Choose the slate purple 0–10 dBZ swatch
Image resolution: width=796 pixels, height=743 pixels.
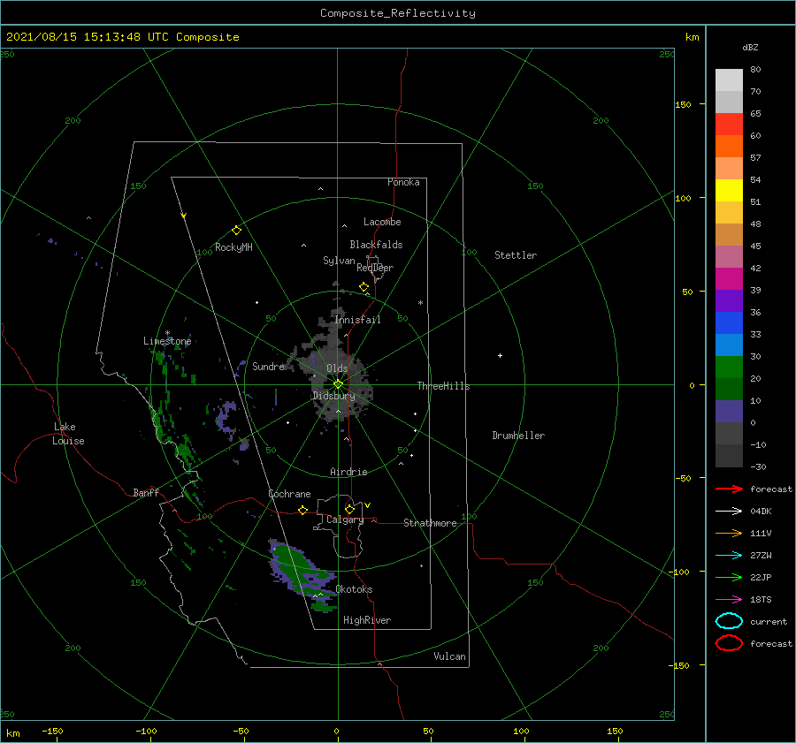[x=729, y=412]
